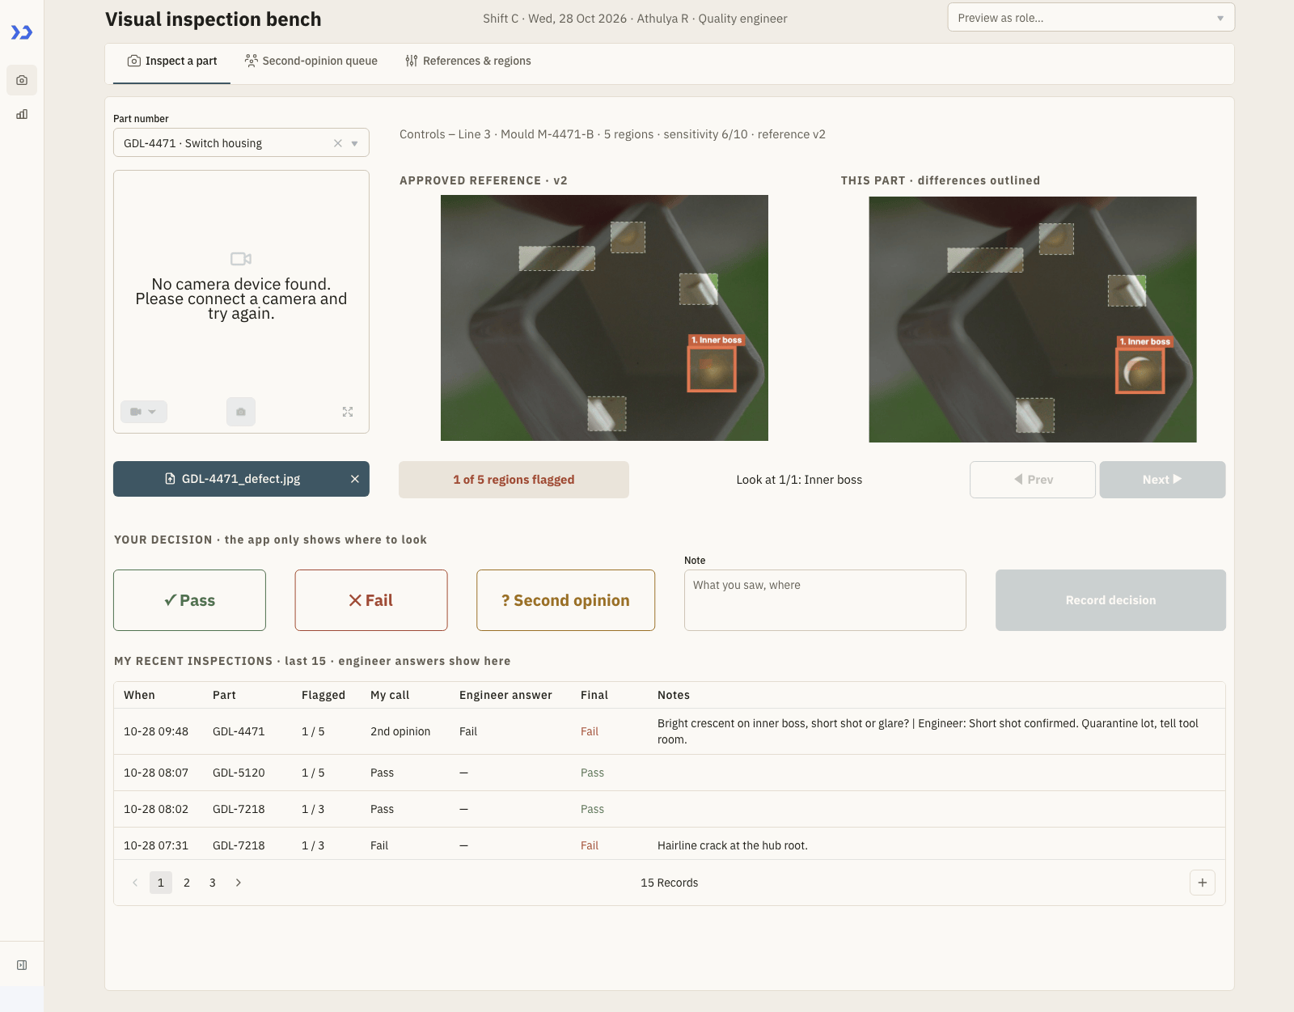This screenshot has height=1012, width=1294.
Task: Click the 2nd opinion My call cell
Action: 400,731
